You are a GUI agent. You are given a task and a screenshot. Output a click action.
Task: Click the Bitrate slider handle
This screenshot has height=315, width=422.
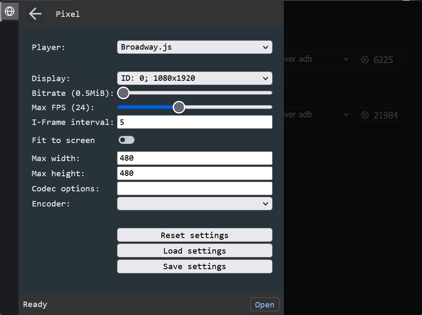coord(123,93)
